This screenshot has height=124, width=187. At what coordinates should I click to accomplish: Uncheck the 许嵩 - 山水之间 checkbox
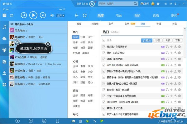coord(104,59)
